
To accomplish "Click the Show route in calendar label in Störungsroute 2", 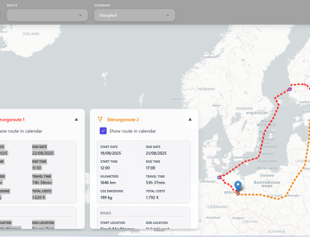I will coord(133,131).
